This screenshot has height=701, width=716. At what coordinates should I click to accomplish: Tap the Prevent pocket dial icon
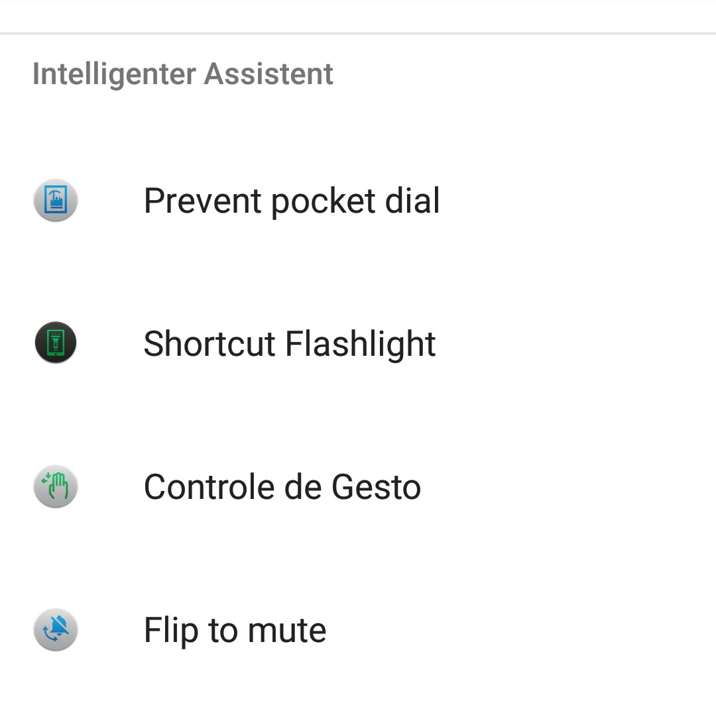pos(56,200)
